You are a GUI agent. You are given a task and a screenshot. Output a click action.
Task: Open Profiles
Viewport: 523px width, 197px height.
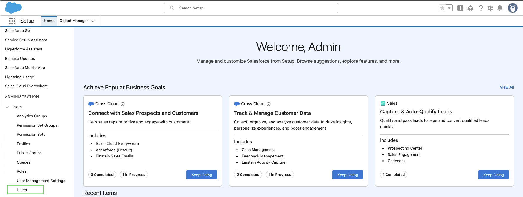[24, 144]
